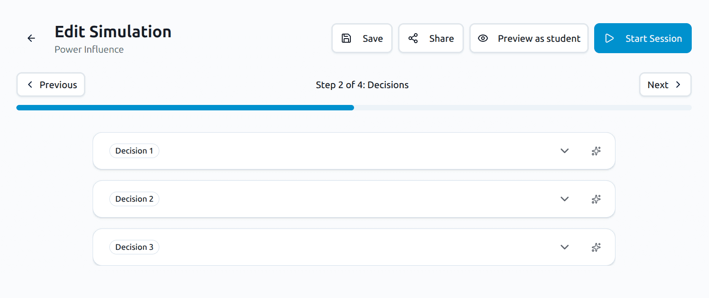Click the AI sparkle icon for Decision 1

click(x=596, y=151)
